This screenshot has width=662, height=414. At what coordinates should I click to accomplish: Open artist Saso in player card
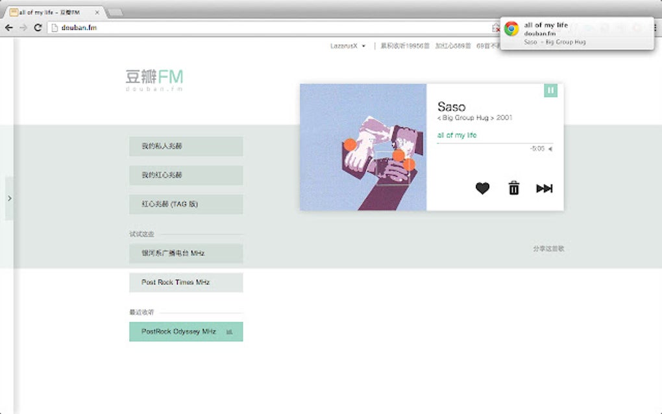coord(451,106)
